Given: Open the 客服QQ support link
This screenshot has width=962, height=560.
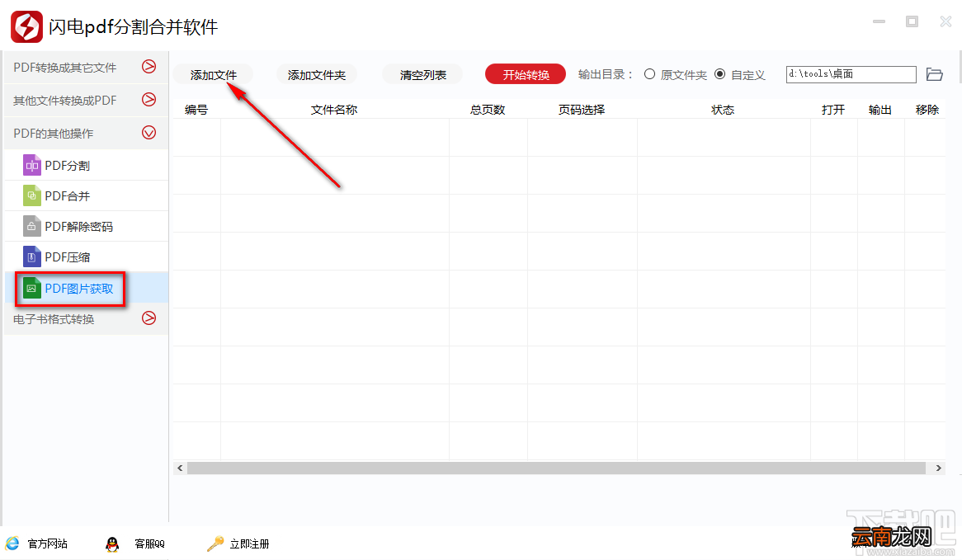Looking at the screenshot, I should [149, 544].
